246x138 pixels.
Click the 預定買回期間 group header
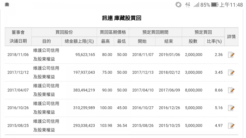coord(155,32)
